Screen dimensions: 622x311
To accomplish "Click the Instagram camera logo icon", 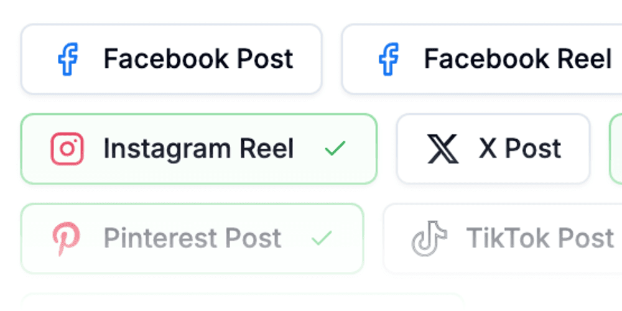I will [x=67, y=149].
